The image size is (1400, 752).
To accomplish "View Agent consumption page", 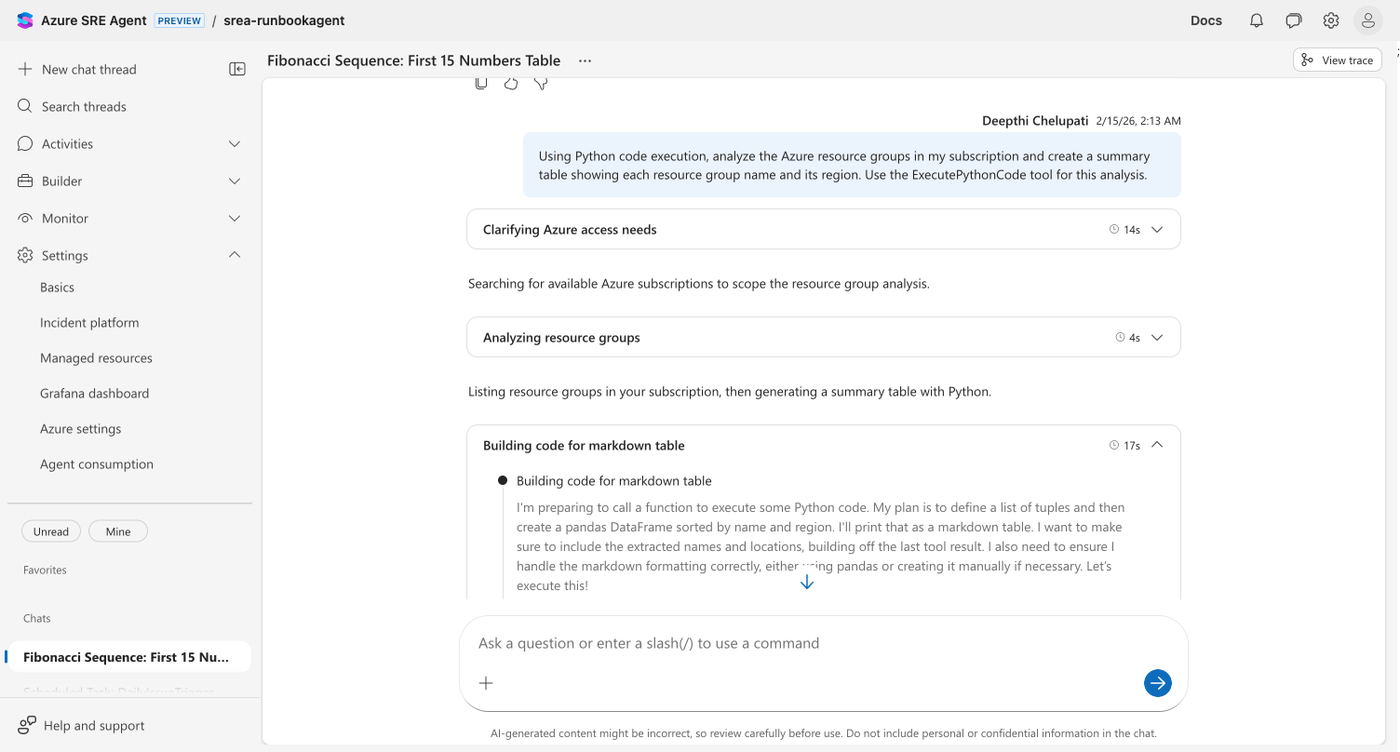I will coord(97,464).
